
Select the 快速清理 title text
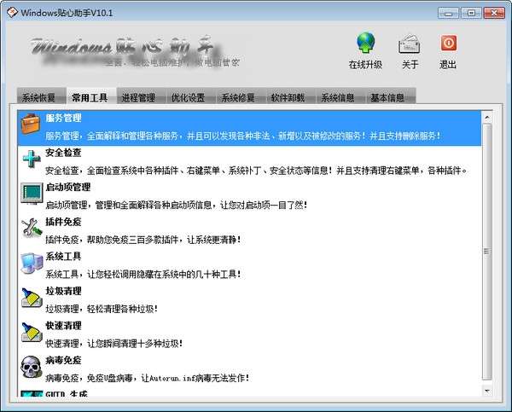pos(63,326)
